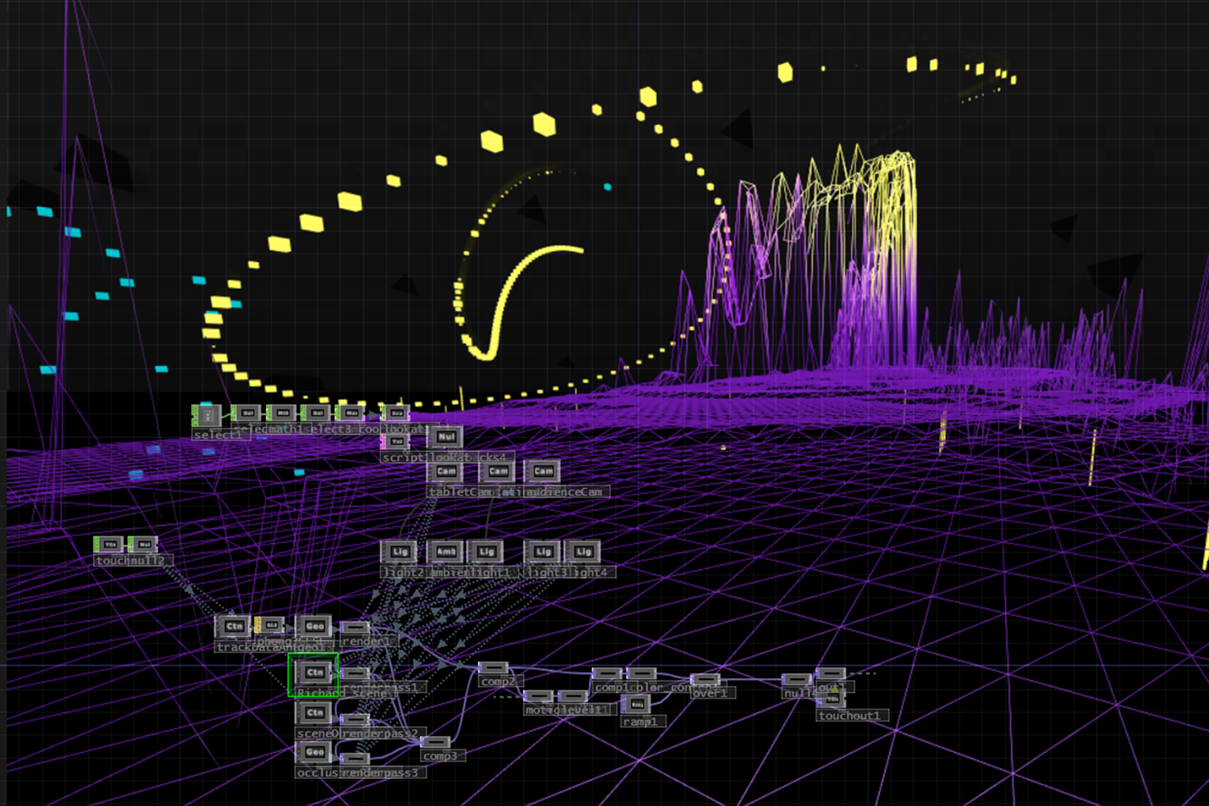Click the yellow phong GLSL material node

click(x=269, y=625)
